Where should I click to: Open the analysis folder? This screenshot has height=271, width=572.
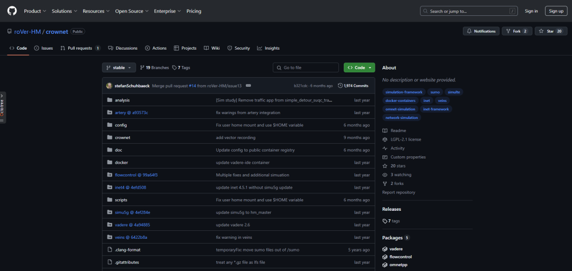(122, 100)
